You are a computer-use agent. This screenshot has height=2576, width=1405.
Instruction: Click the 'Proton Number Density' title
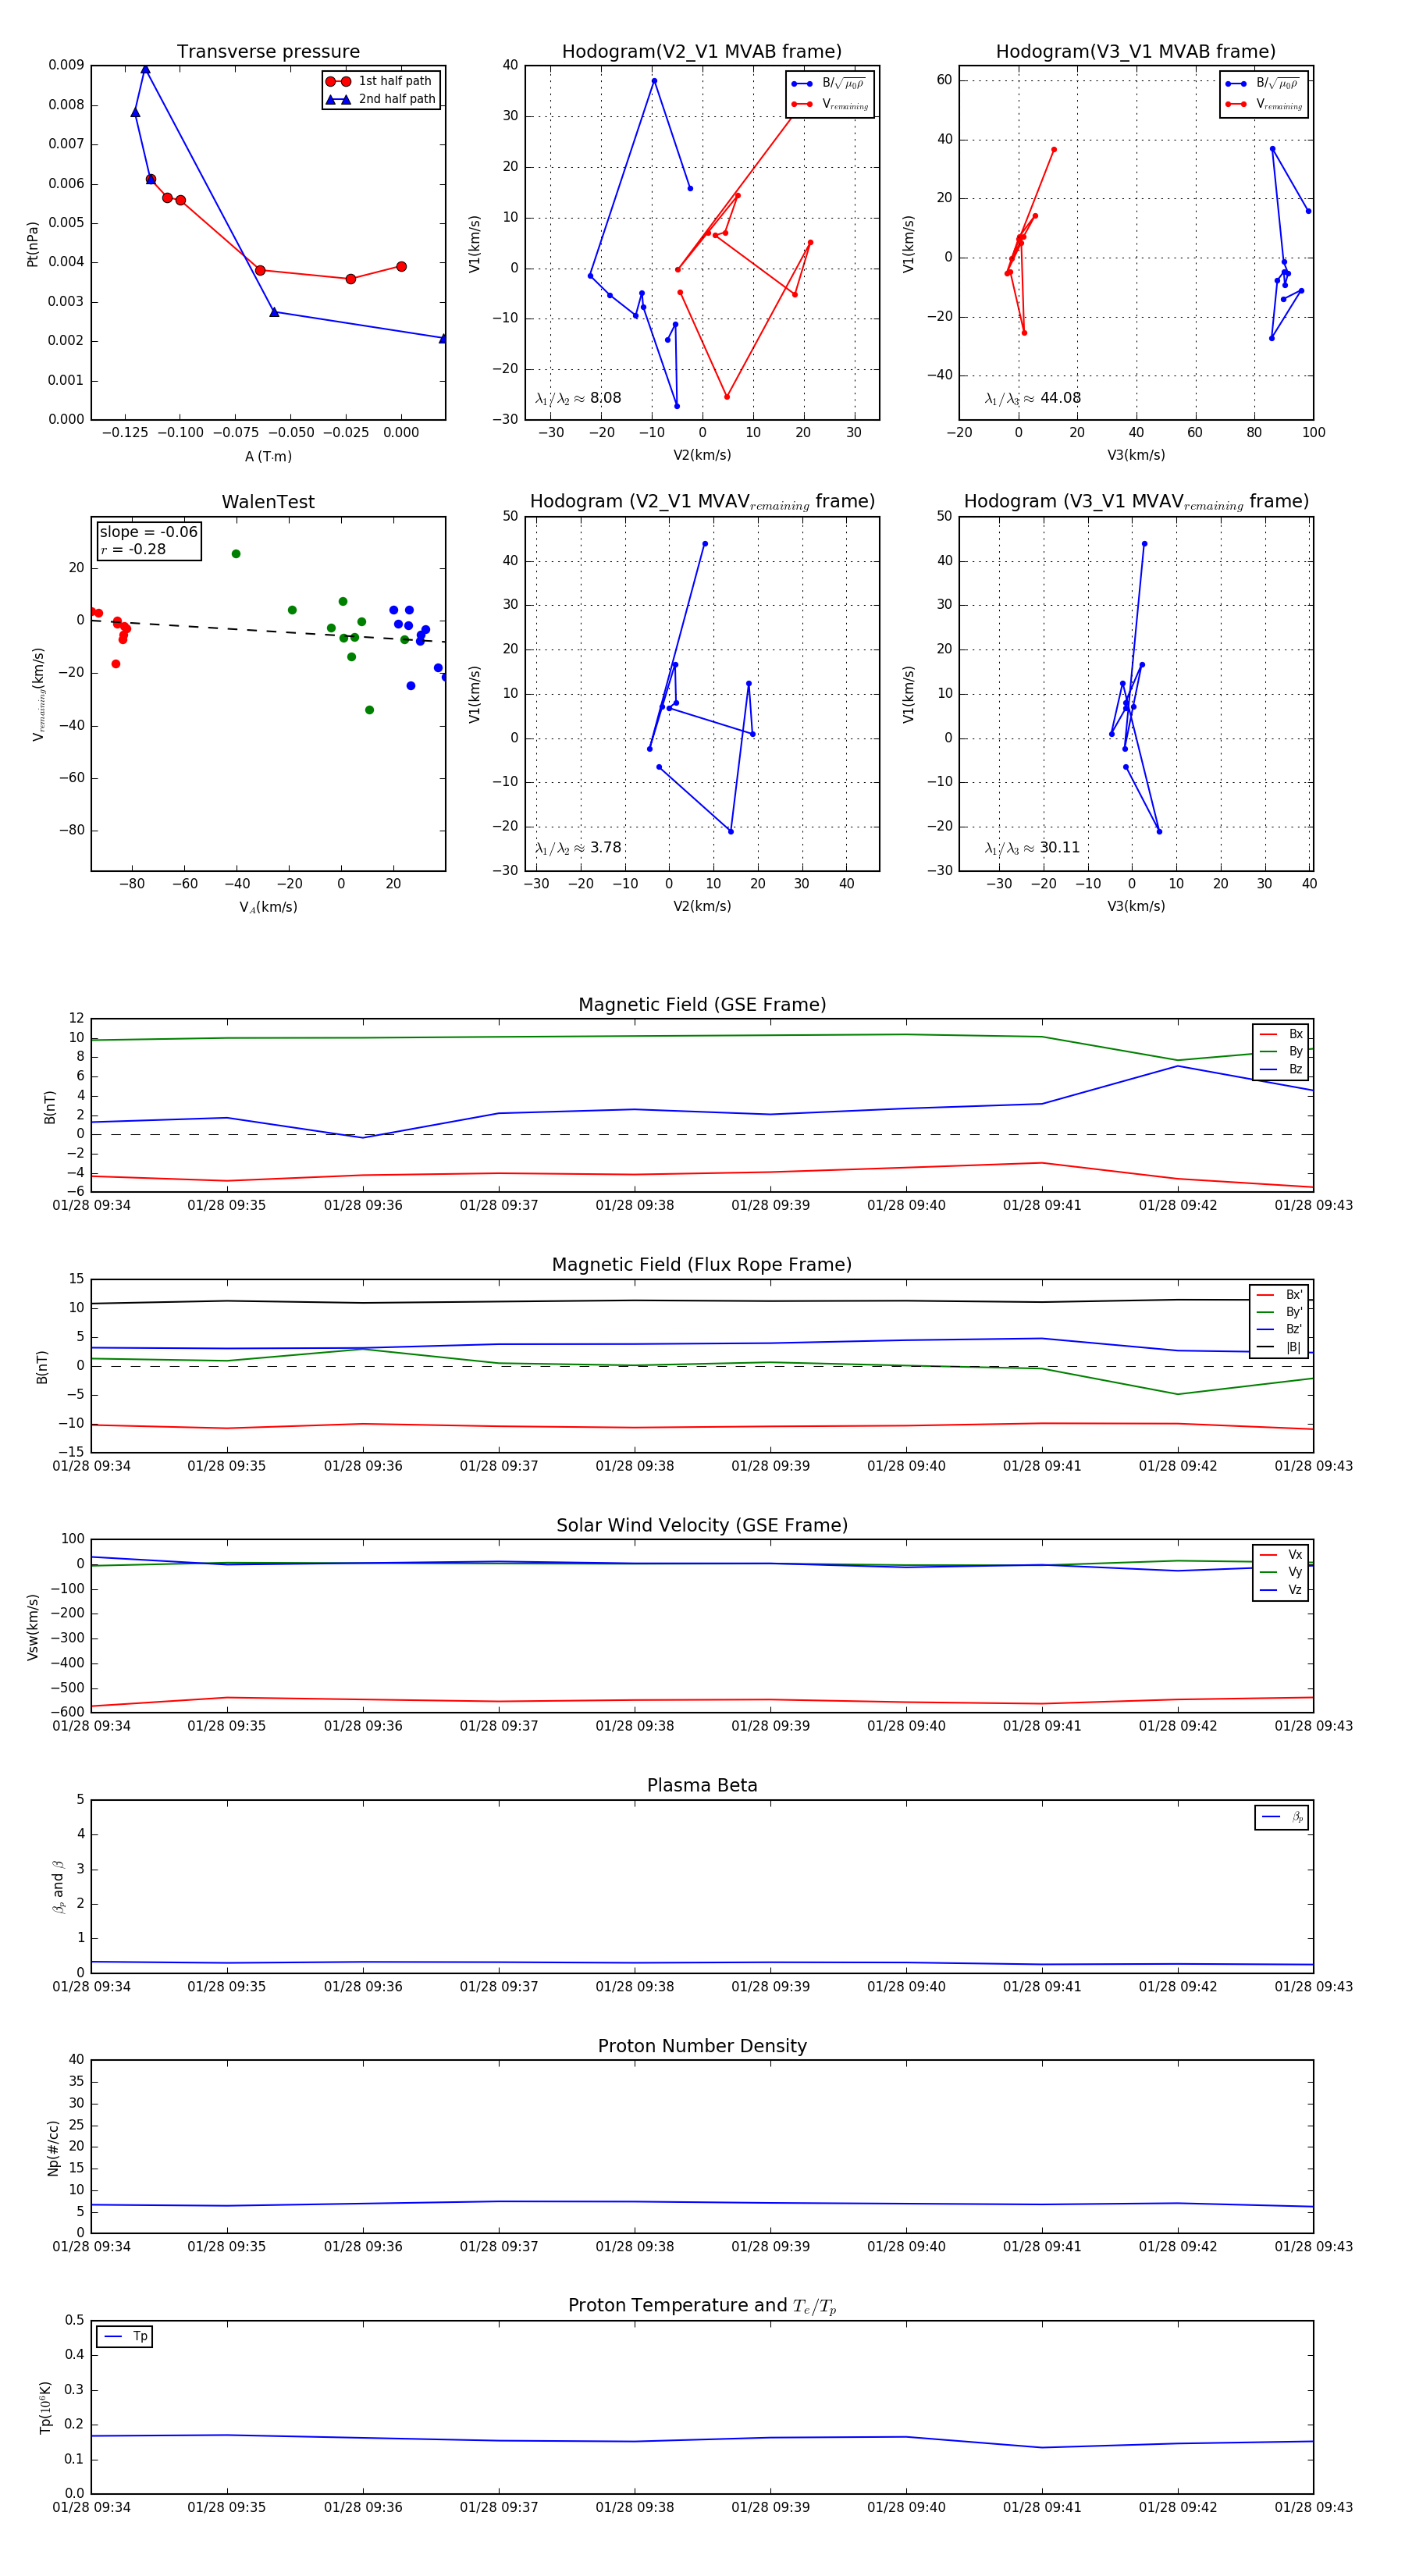702,2046
